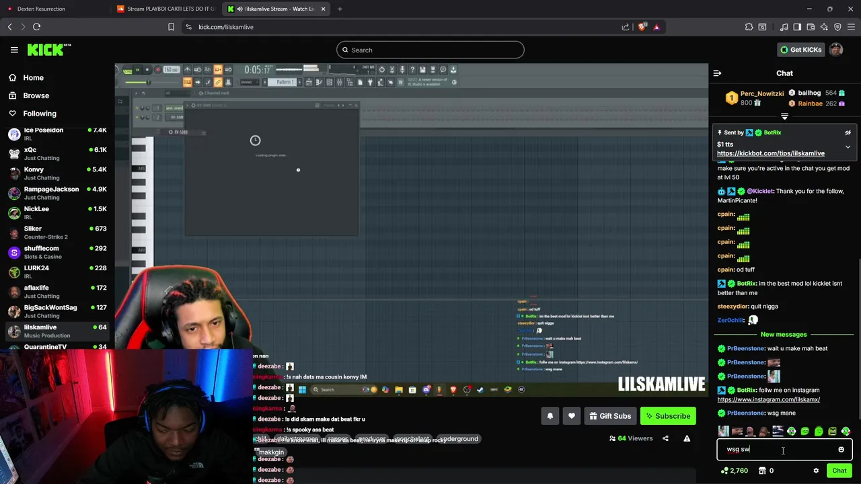The image size is (861, 484).
Task: Open Brave Rewards triangle icon
Action: coord(657,27)
